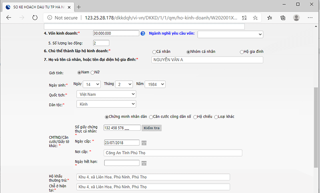Click the translate page icon in address bar

click(x=244, y=18)
